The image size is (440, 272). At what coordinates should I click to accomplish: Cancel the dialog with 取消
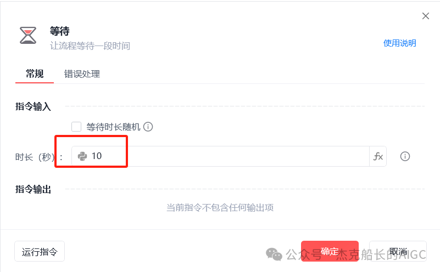pyautogui.click(x=398, y=251)
